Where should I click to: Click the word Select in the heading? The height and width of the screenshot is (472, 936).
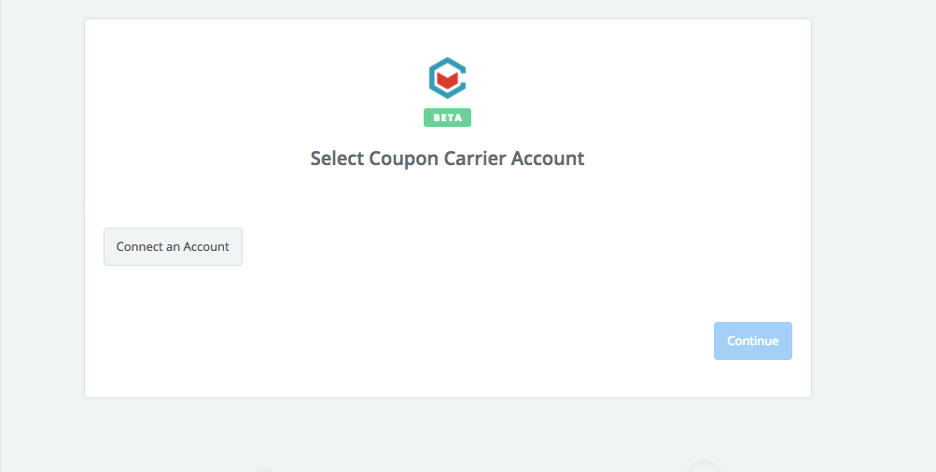tap(337, 159)
